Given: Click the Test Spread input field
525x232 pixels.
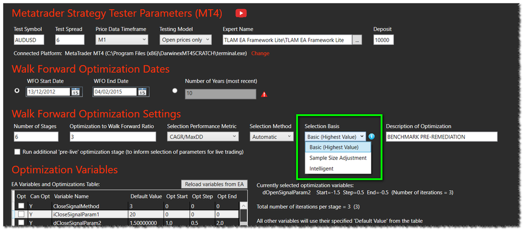Looking at the screenshot, I should [69, 40].
